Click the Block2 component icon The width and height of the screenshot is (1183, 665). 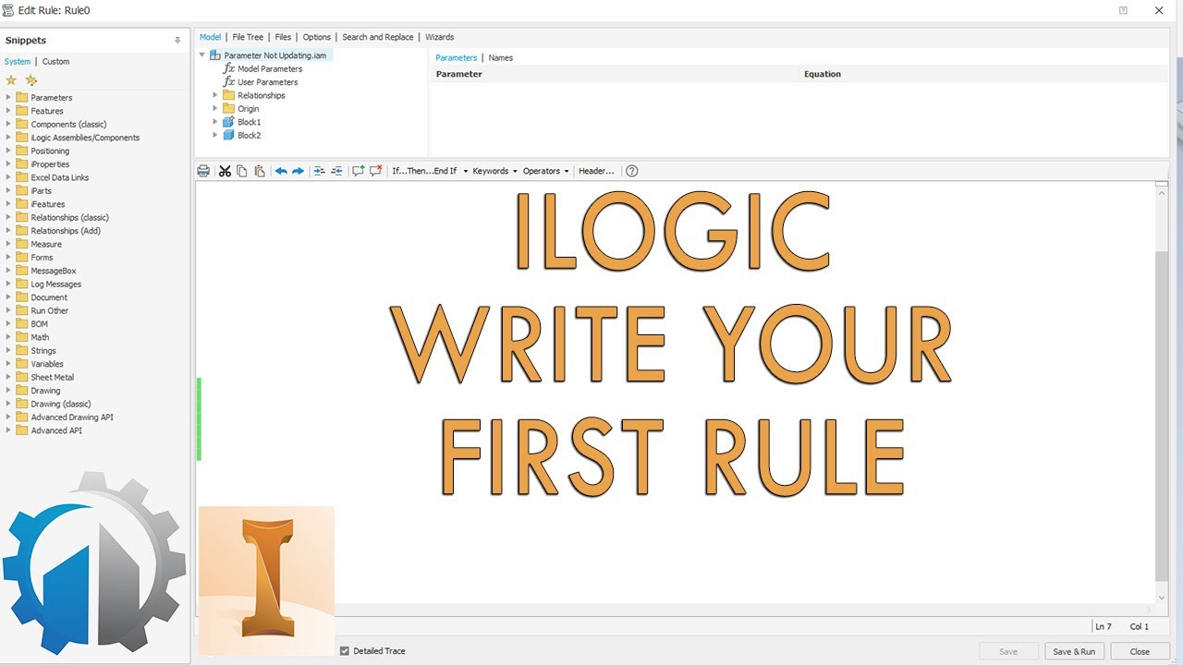coord(228,135)
